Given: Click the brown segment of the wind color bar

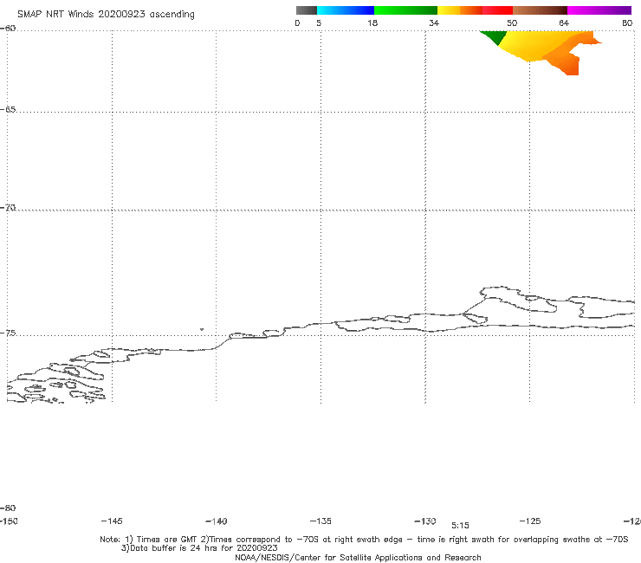Looking at the screenshot, I should tap(540, 10).
